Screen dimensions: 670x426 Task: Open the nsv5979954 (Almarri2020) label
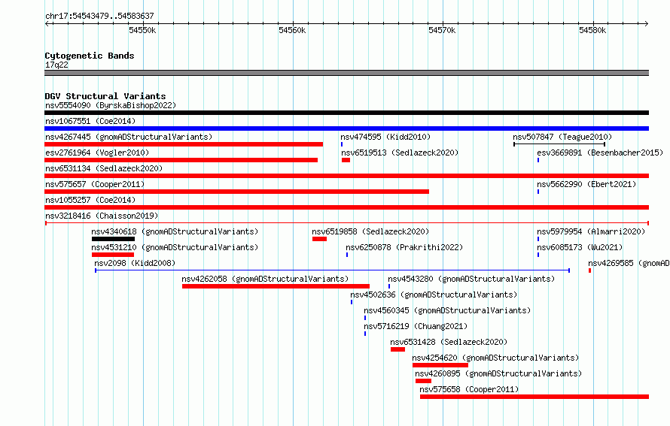click(591, 231)
